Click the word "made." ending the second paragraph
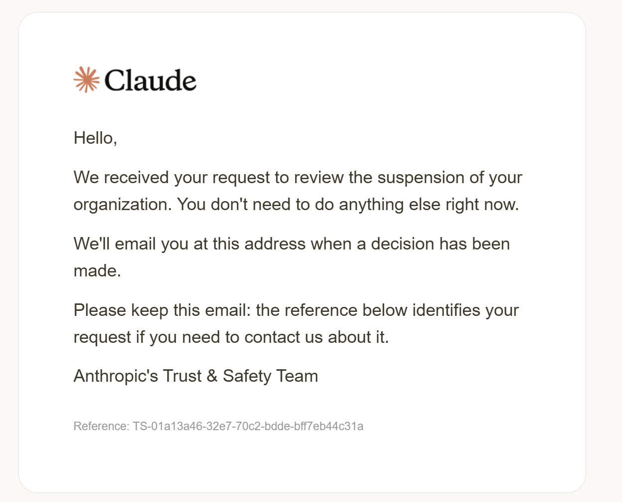Image resolution: width=622 pixels, height=502 pixels. point(97,271)
